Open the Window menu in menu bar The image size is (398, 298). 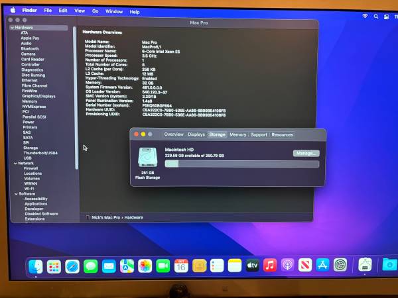point(114,11)
